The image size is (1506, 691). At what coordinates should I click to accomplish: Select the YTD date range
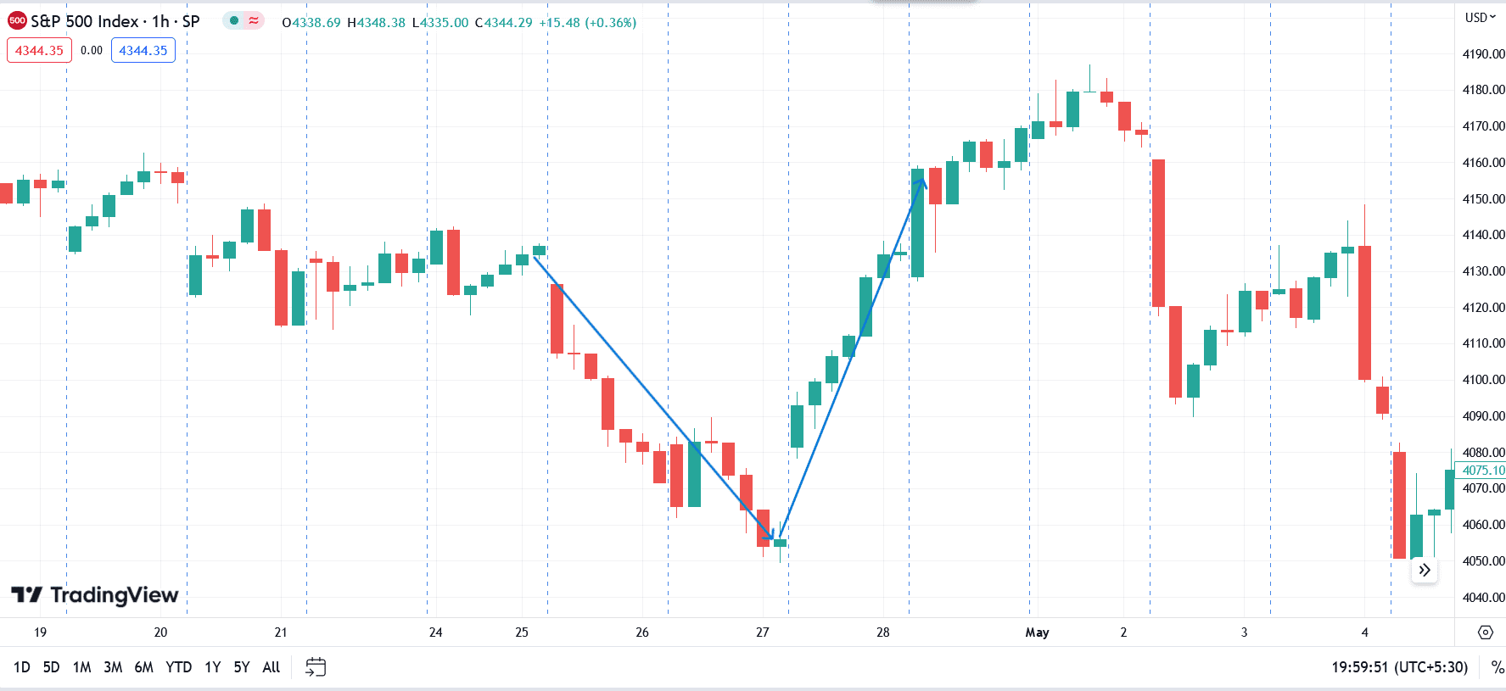point(179,667)
